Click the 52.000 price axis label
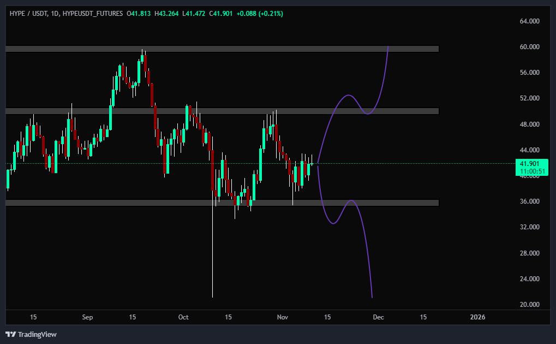The width and height of the screenshot is (556, 344). point(530,98)
